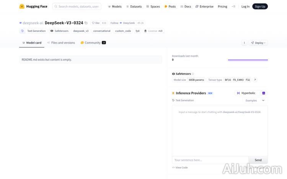Focus the 'Your sentence here...' input field
The height and width of the screenshot is (179, 287).
210,160
